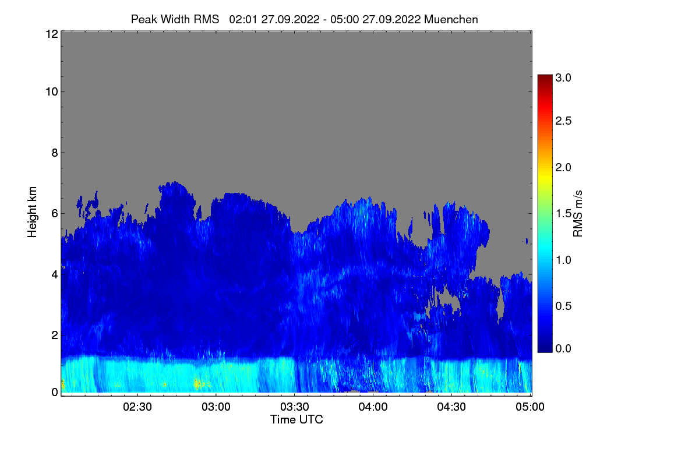Click the colorbar value 0.0
Viewport: 699px width, 466px height.
[x=564, y=348]
